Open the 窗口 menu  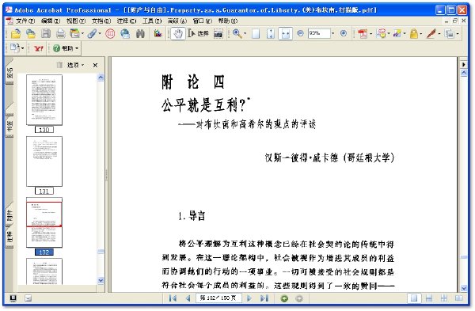tap(203, 21)
